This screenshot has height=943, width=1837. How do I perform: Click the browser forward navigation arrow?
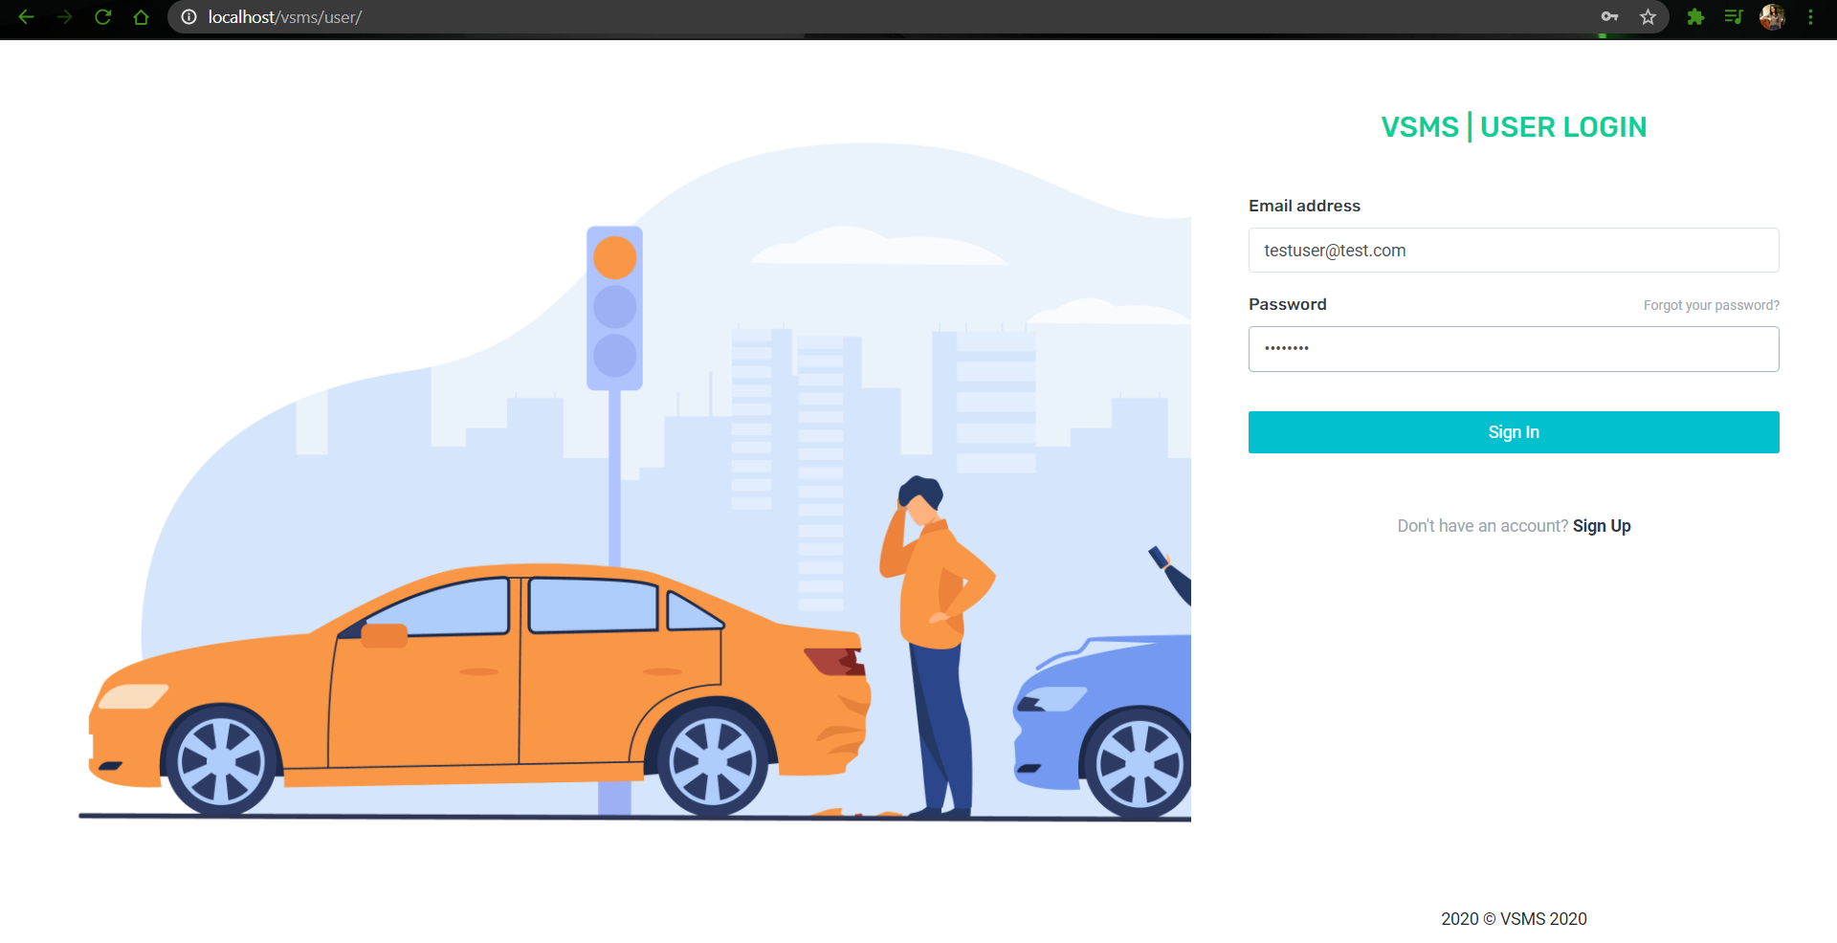coord(64,16)
